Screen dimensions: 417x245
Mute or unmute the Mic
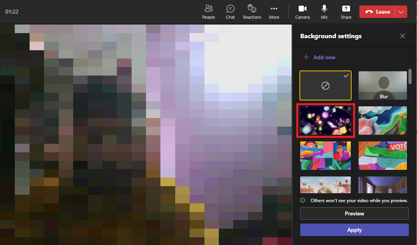[324, 12]
